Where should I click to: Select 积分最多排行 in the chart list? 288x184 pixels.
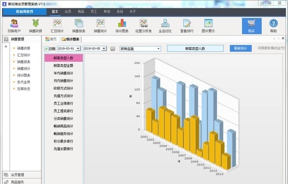pos(63,141)
